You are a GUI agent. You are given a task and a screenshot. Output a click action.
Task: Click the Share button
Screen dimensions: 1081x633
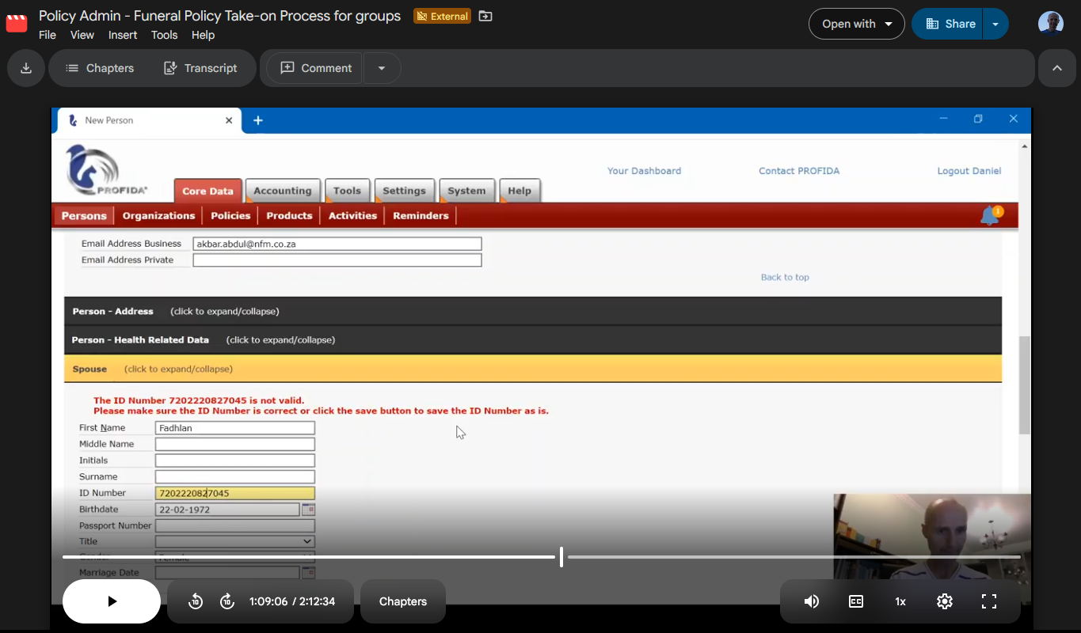coord(948,24)
